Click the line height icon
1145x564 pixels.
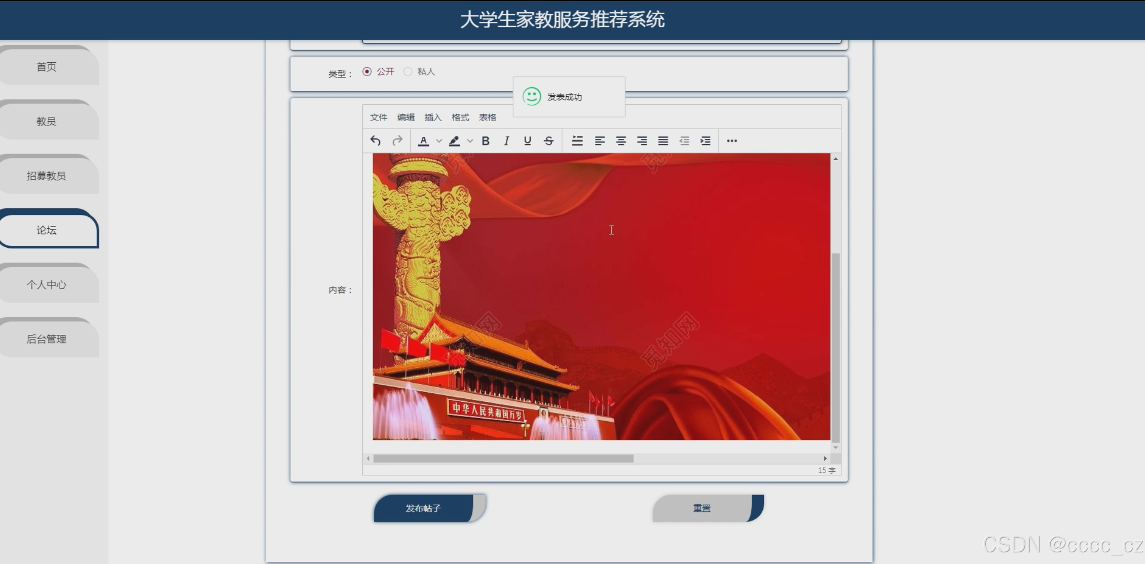tap(577, 141)
